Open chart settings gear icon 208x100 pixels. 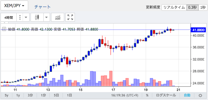click(200, 95)
